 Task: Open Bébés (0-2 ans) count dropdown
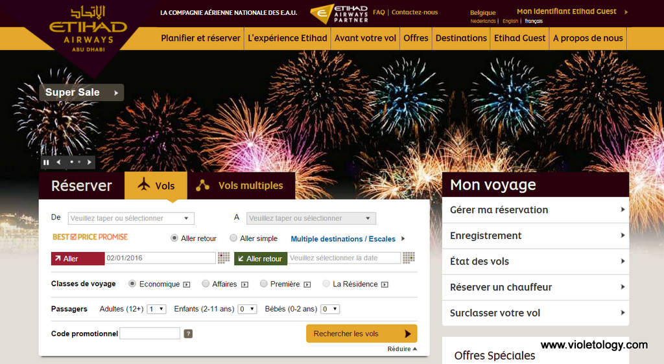330,309
